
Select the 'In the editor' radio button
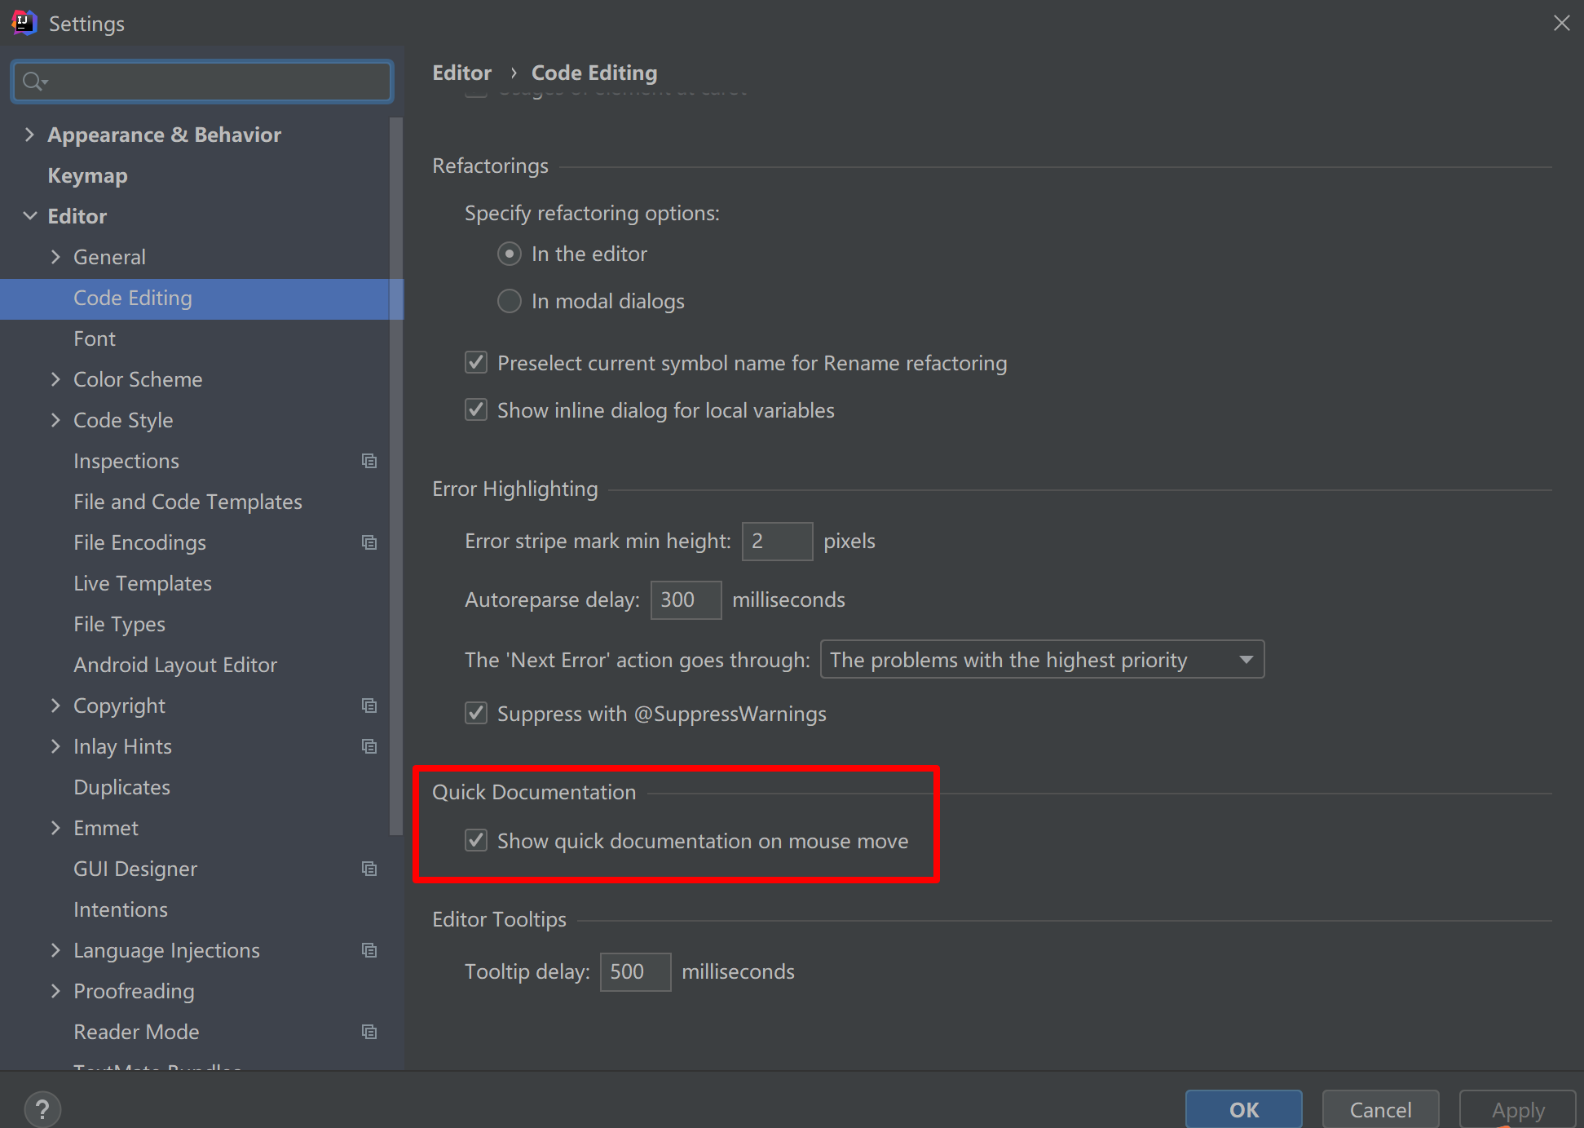coord(510,254)
